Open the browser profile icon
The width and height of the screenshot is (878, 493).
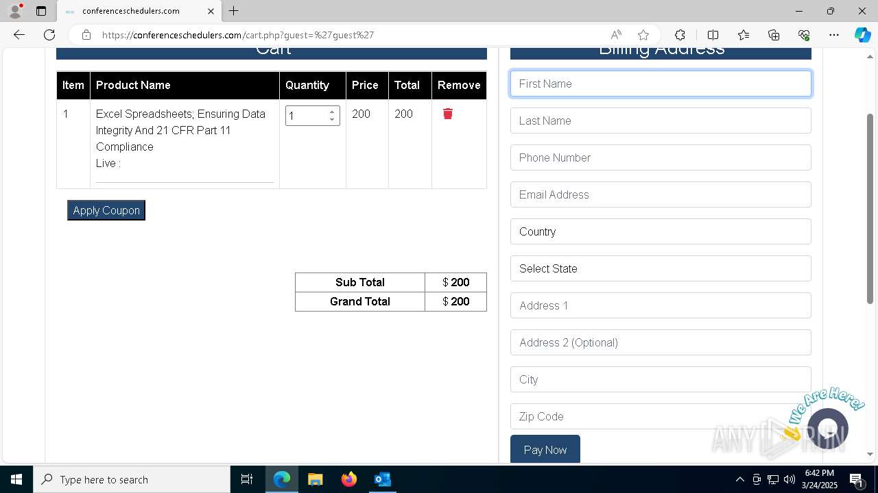(15, 11)
